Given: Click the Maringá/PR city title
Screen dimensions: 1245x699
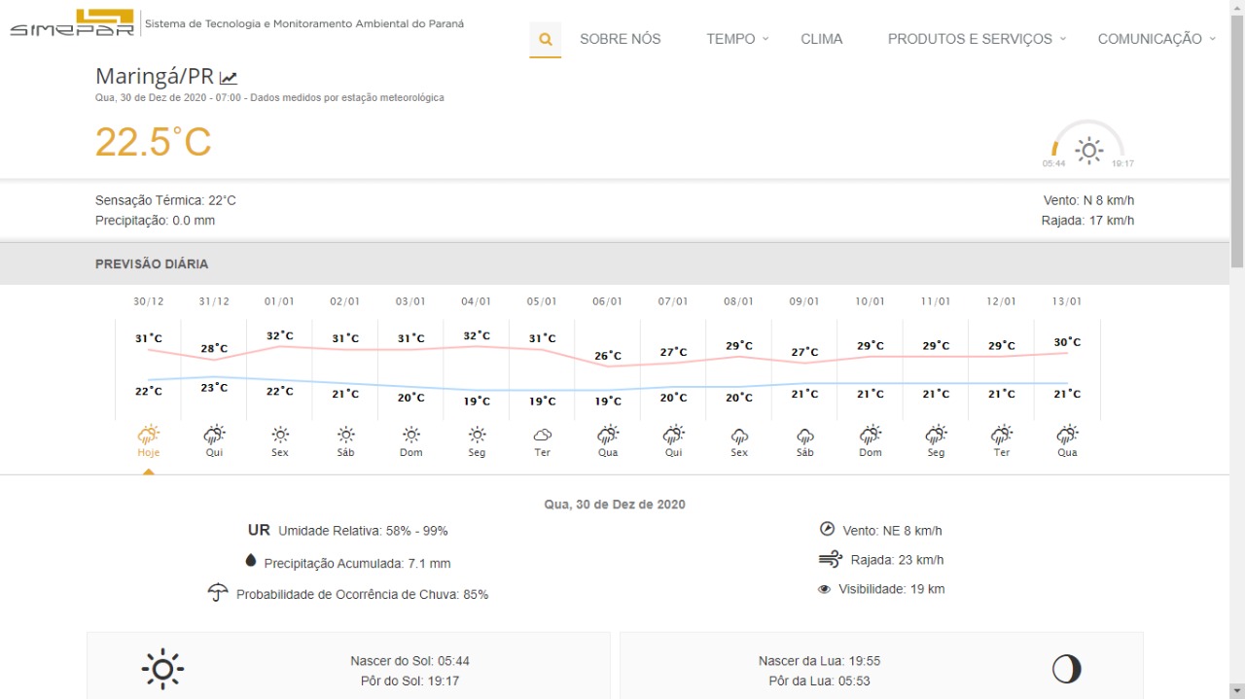Looking at the screenshot, I should [154, 77].
